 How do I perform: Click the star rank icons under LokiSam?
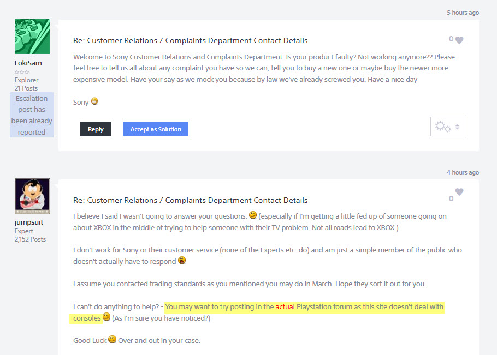coord(21,72)
